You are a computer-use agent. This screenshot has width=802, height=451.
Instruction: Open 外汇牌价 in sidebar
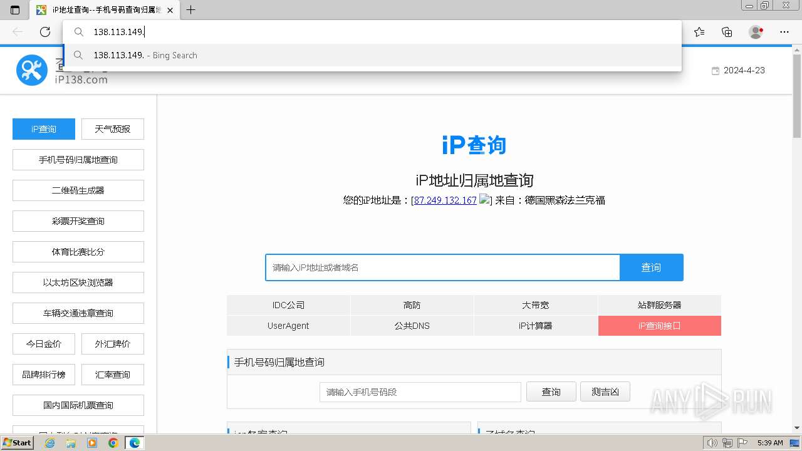[113, 344]
